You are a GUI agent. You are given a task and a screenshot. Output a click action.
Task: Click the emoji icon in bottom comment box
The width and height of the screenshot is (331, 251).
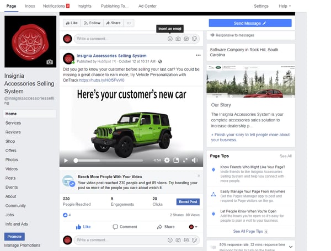(x=170, y=240)
